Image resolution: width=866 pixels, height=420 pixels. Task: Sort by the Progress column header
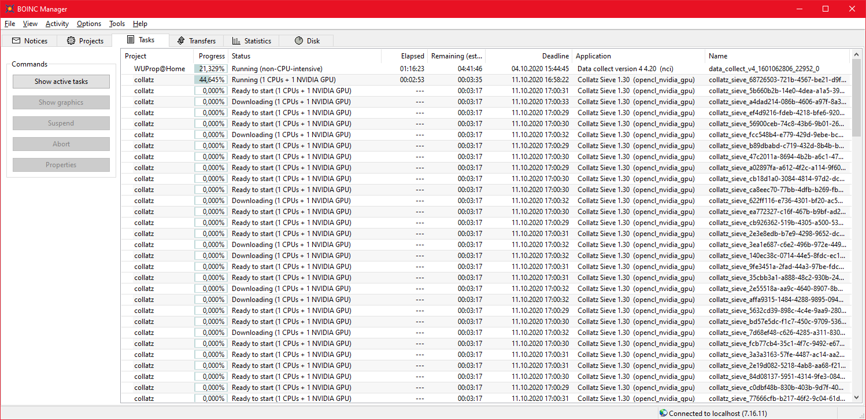coord(210,56)
